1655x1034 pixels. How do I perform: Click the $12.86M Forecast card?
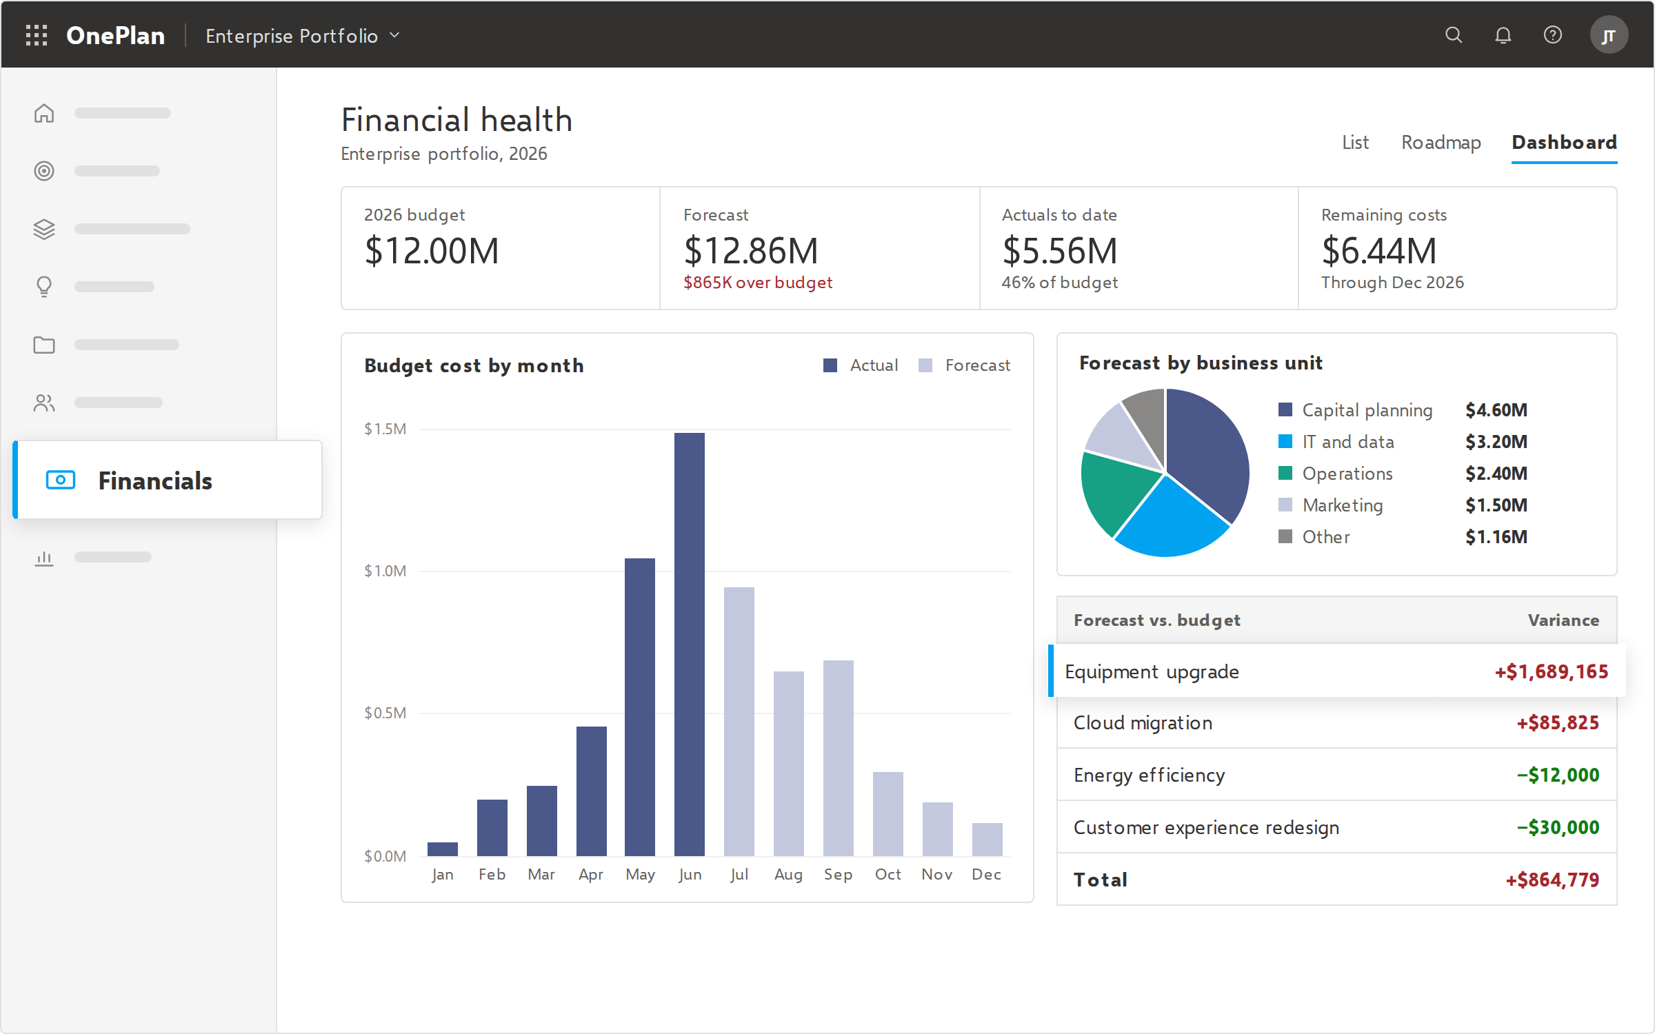tap(820, 248)
